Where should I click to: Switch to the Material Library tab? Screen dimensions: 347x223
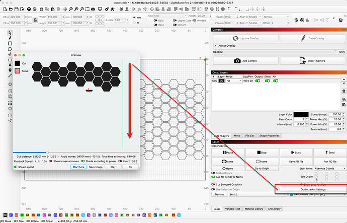click(x=254, y=209)
